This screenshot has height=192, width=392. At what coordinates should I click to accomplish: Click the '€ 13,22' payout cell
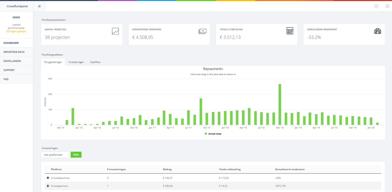click(x=223, y=186)
